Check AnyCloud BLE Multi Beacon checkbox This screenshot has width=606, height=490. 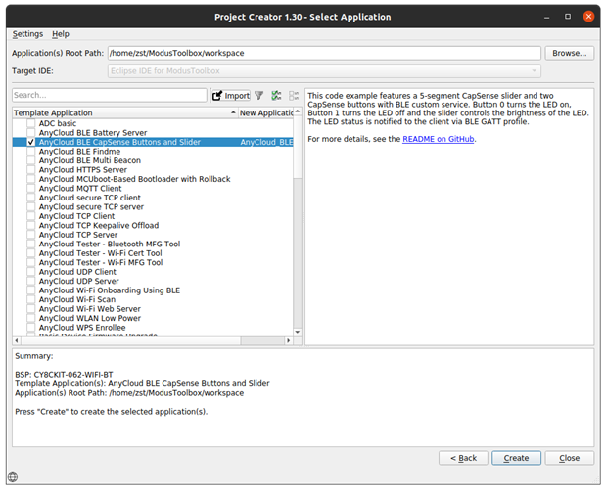(31, 160)
